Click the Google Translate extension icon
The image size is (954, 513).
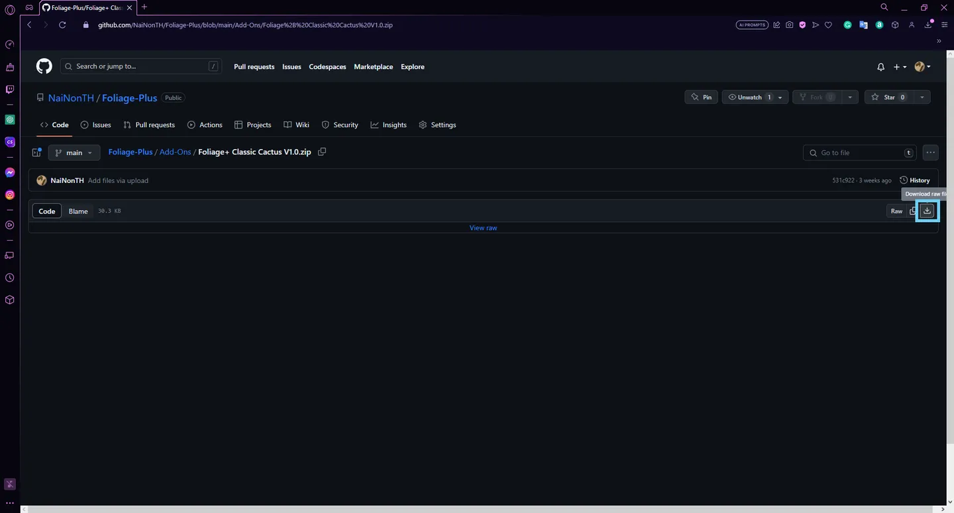coord(863,25)
